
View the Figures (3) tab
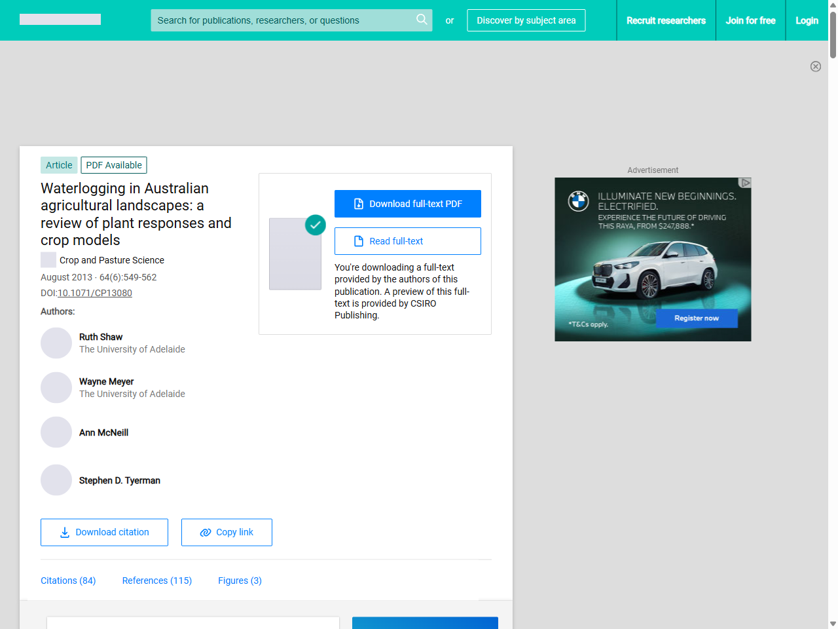point(240,581)
